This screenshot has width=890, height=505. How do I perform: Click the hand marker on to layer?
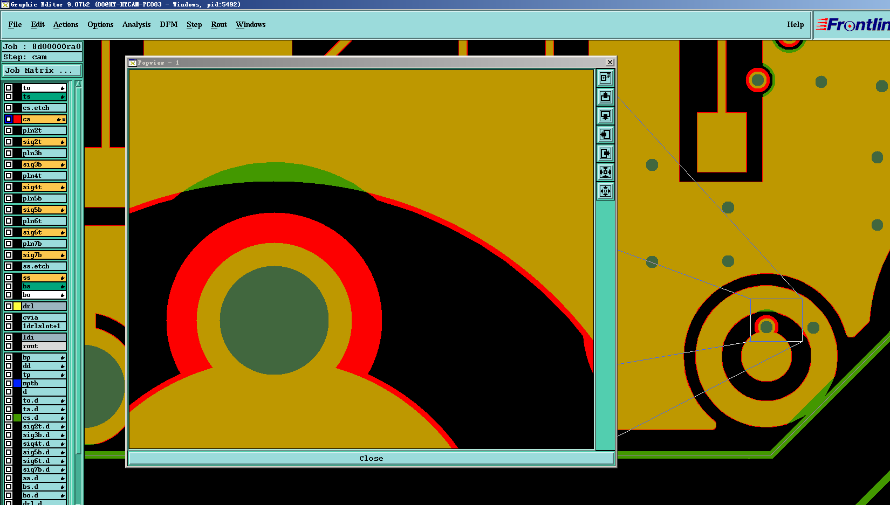[63, 88]
